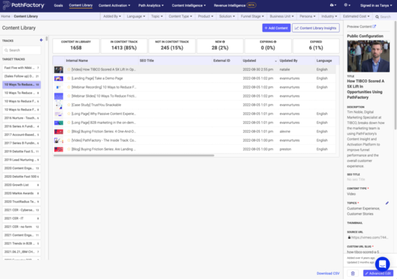
Task: Click the table horizontal scrollbar
Action: (134, 155)
